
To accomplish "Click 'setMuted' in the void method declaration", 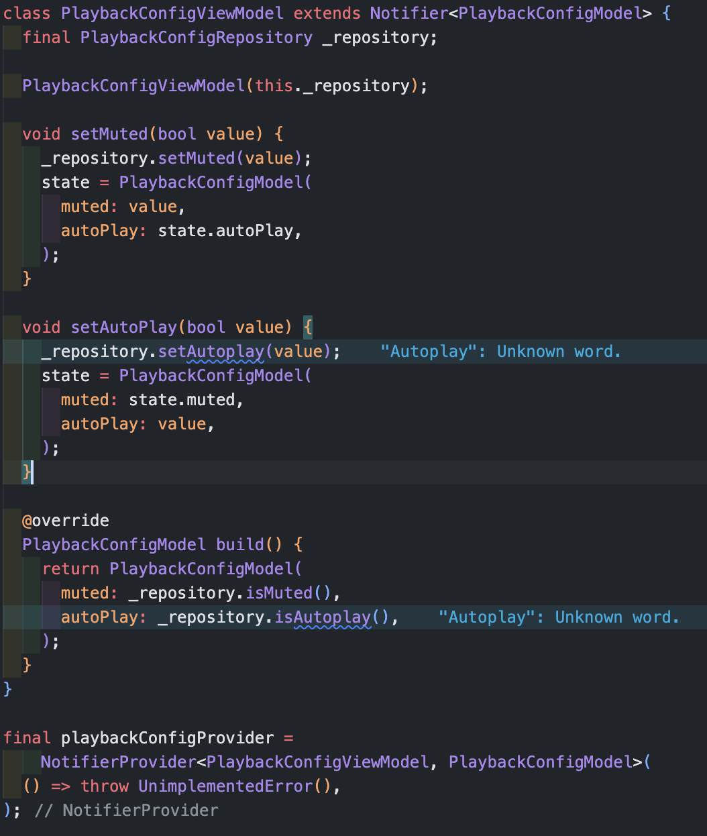I will tap(109, 134).
